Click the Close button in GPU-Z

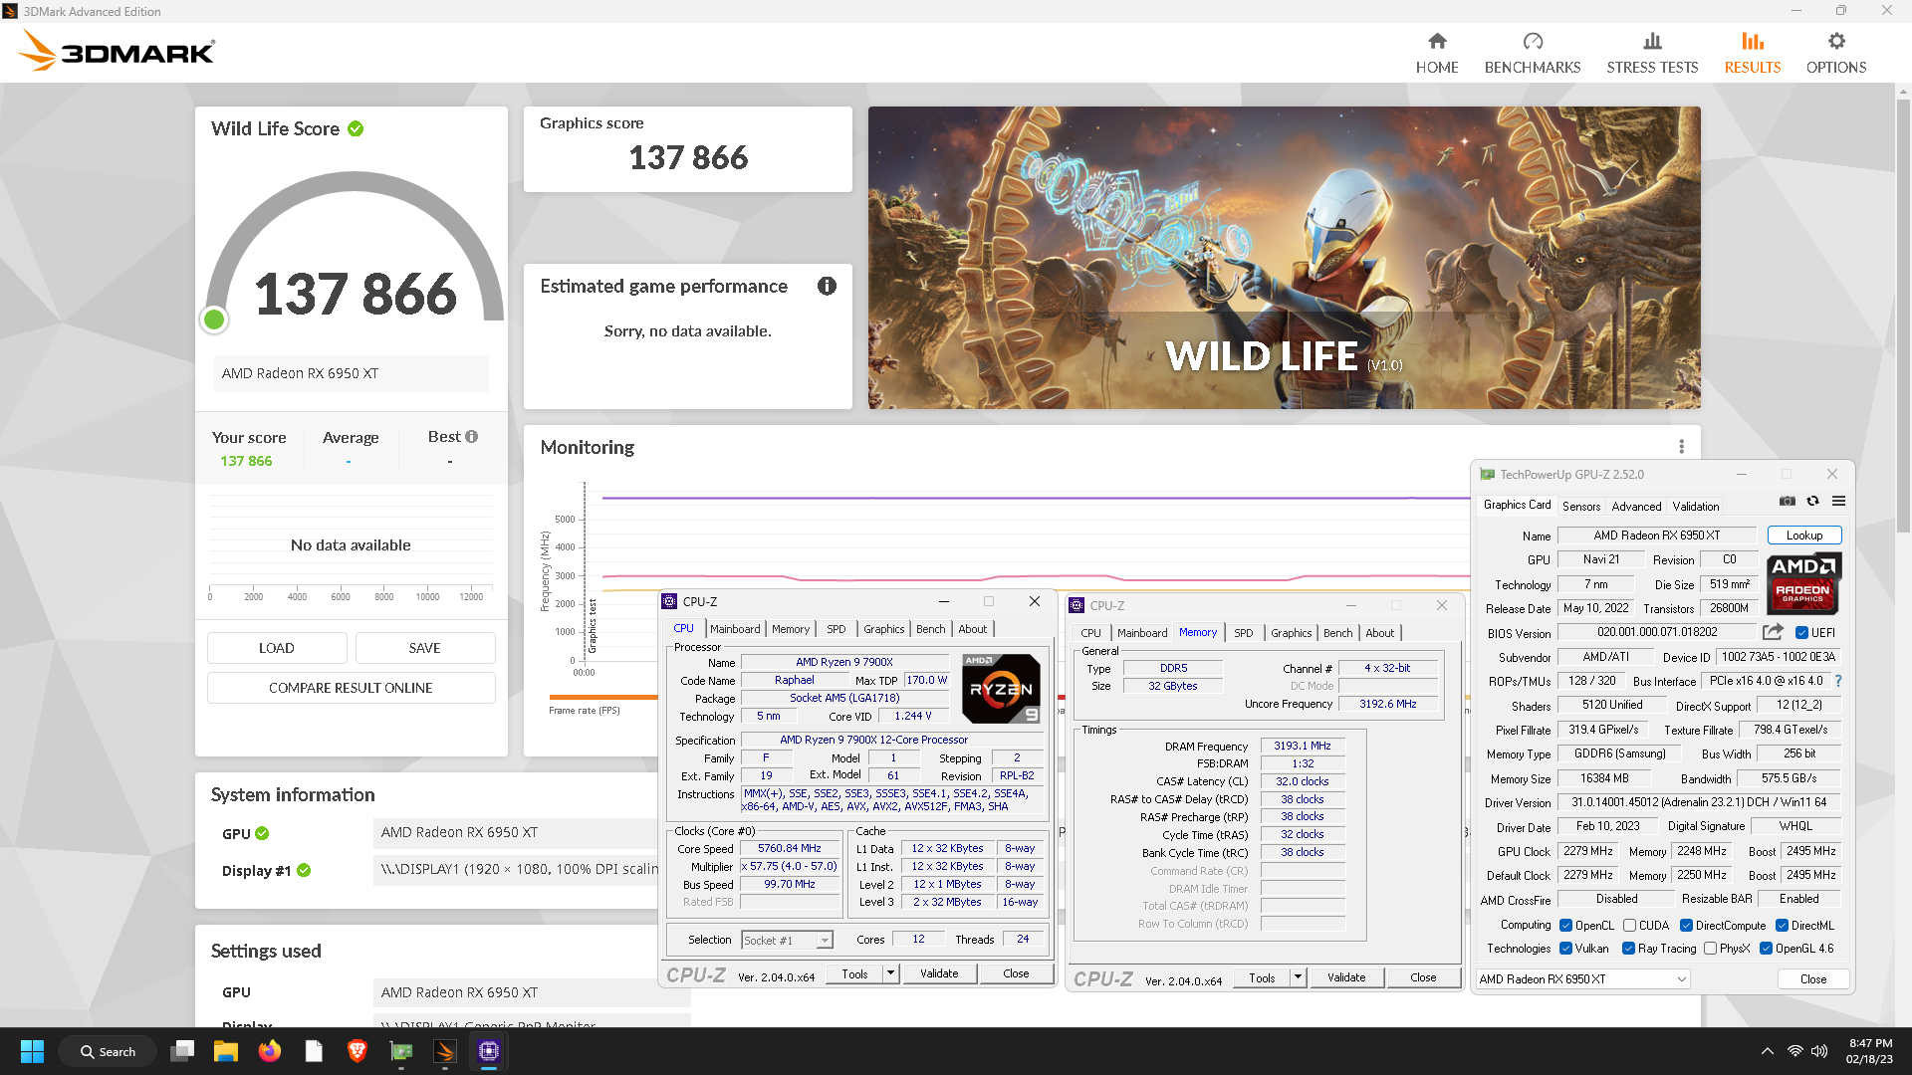(x=1813, y=979)
